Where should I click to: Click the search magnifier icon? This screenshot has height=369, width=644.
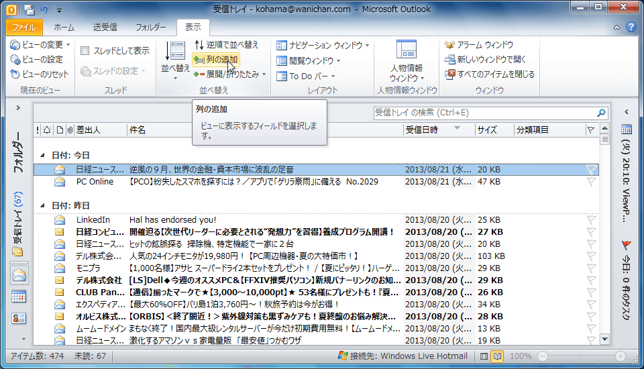pos(601,113)
